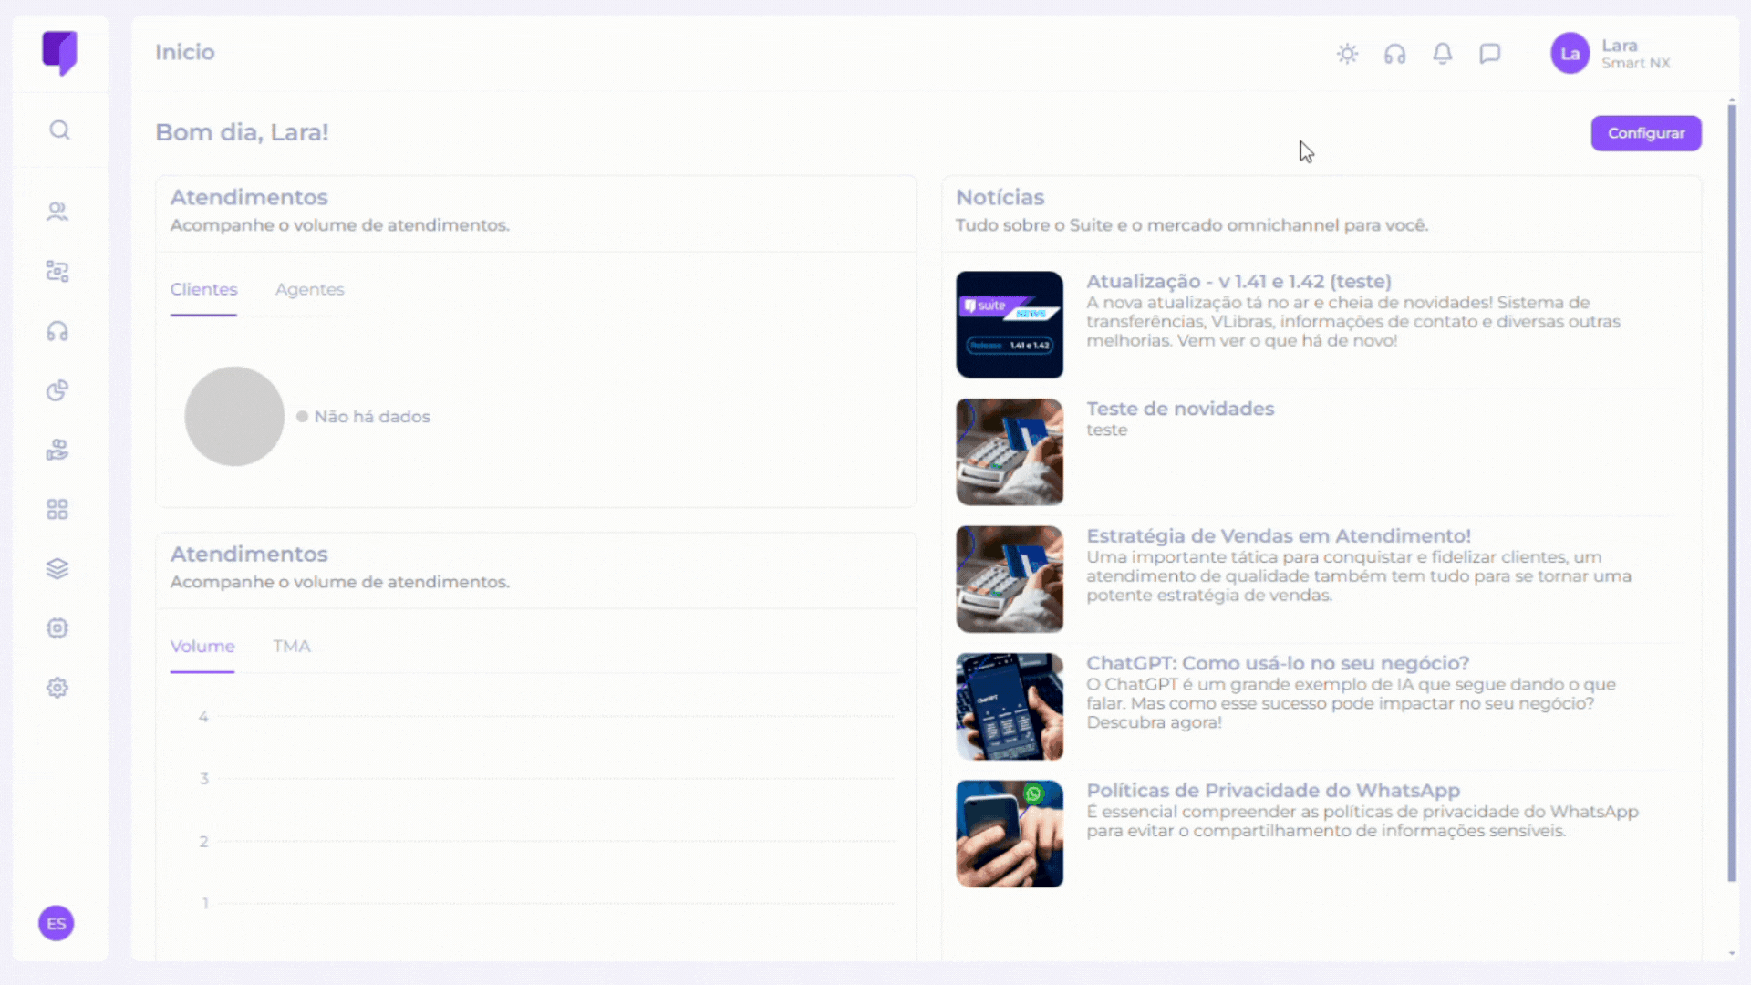Switch to the TMA tab

(x=292, y=646)
